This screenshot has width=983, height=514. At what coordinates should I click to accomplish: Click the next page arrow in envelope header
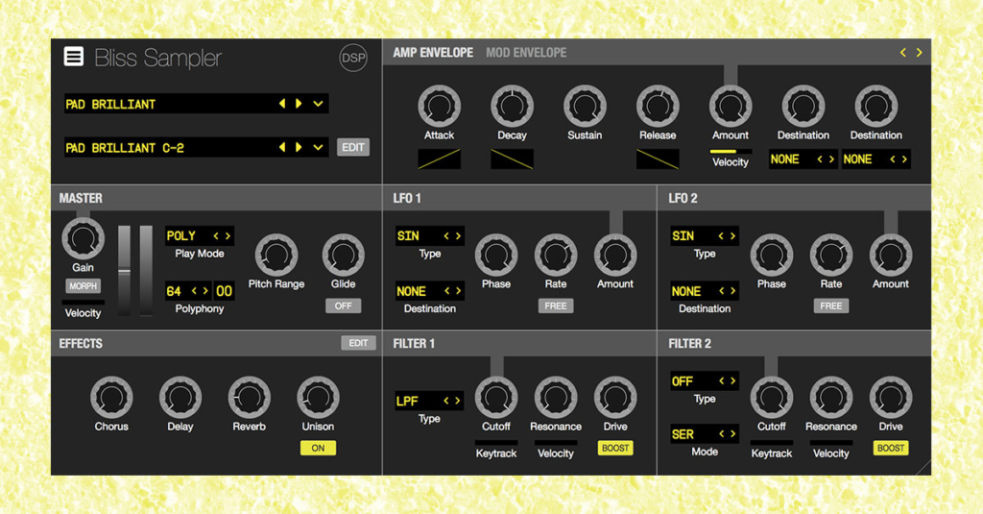click(919, 53)
